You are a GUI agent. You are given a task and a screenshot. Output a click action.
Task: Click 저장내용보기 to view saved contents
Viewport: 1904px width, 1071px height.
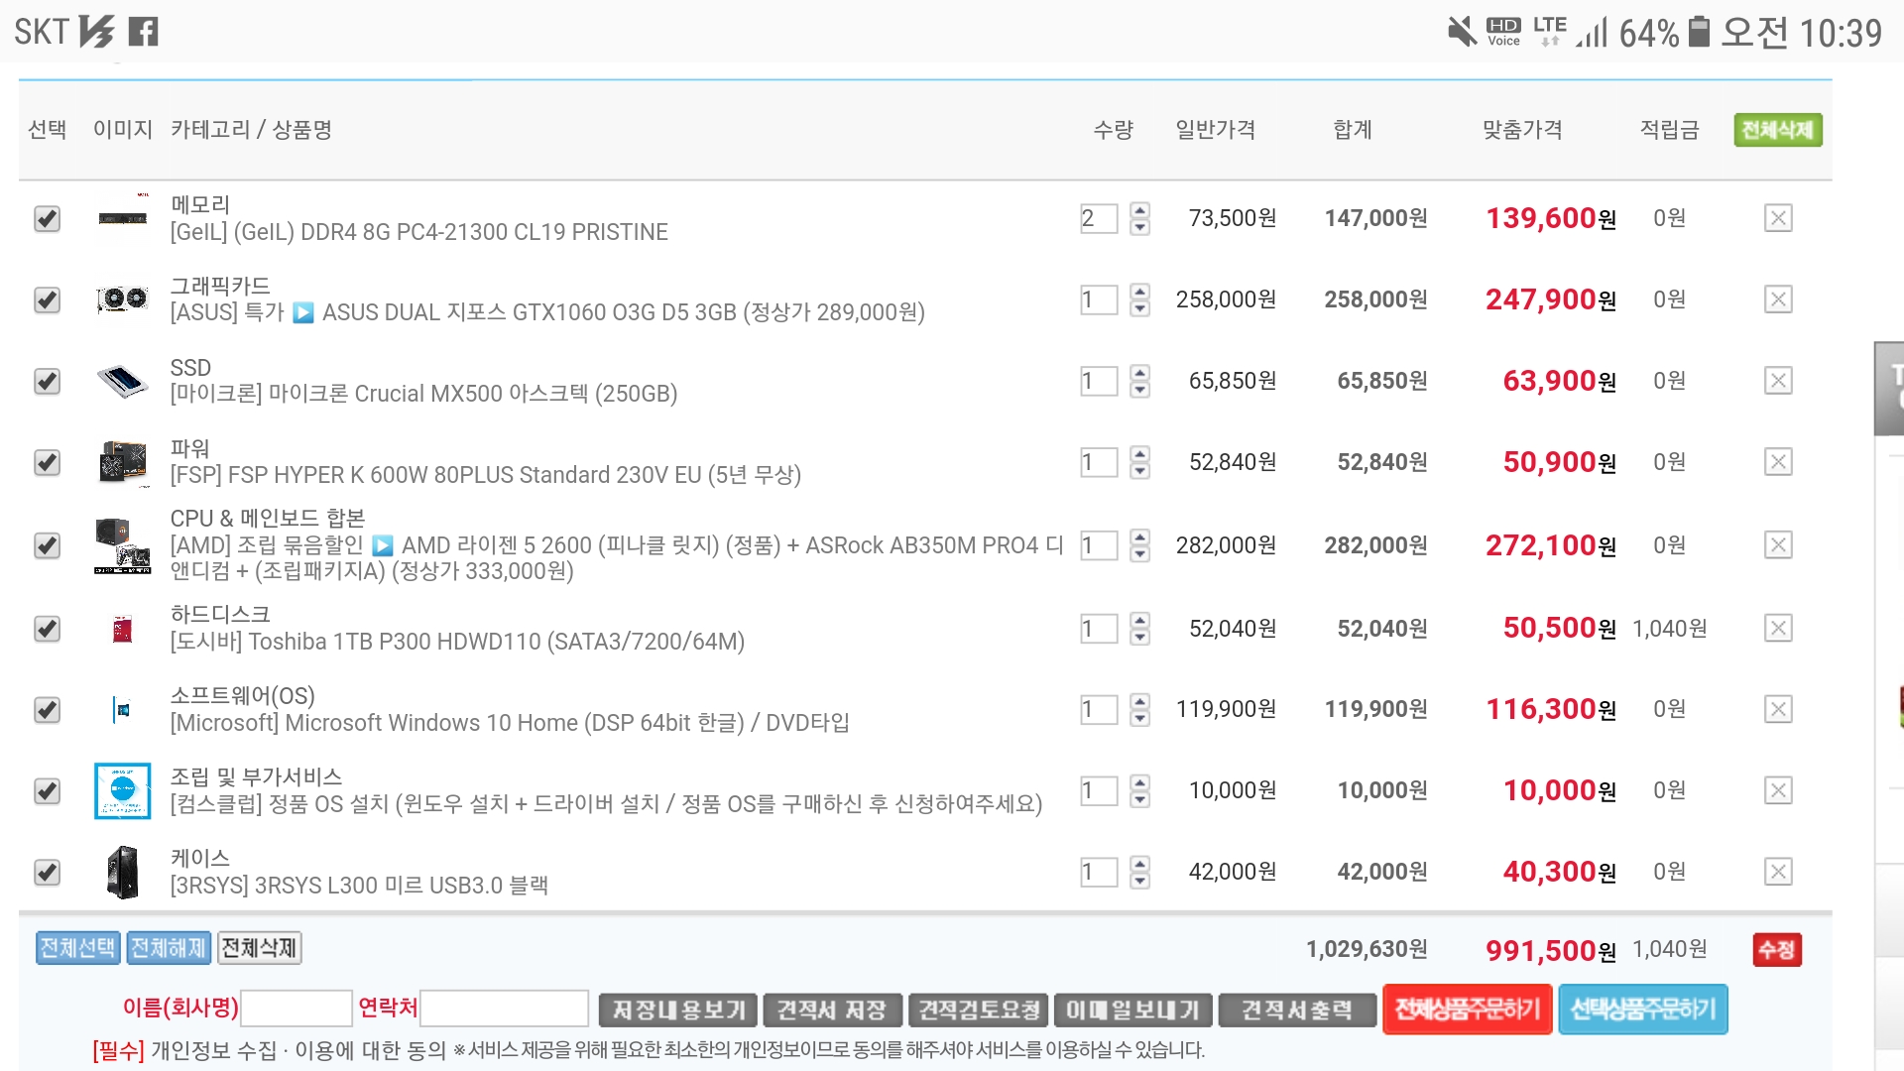click(678, 1011)
